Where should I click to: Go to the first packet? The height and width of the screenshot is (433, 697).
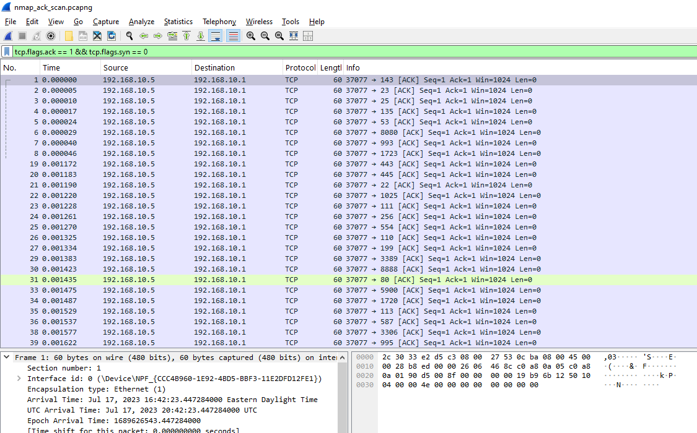(186, 35)
